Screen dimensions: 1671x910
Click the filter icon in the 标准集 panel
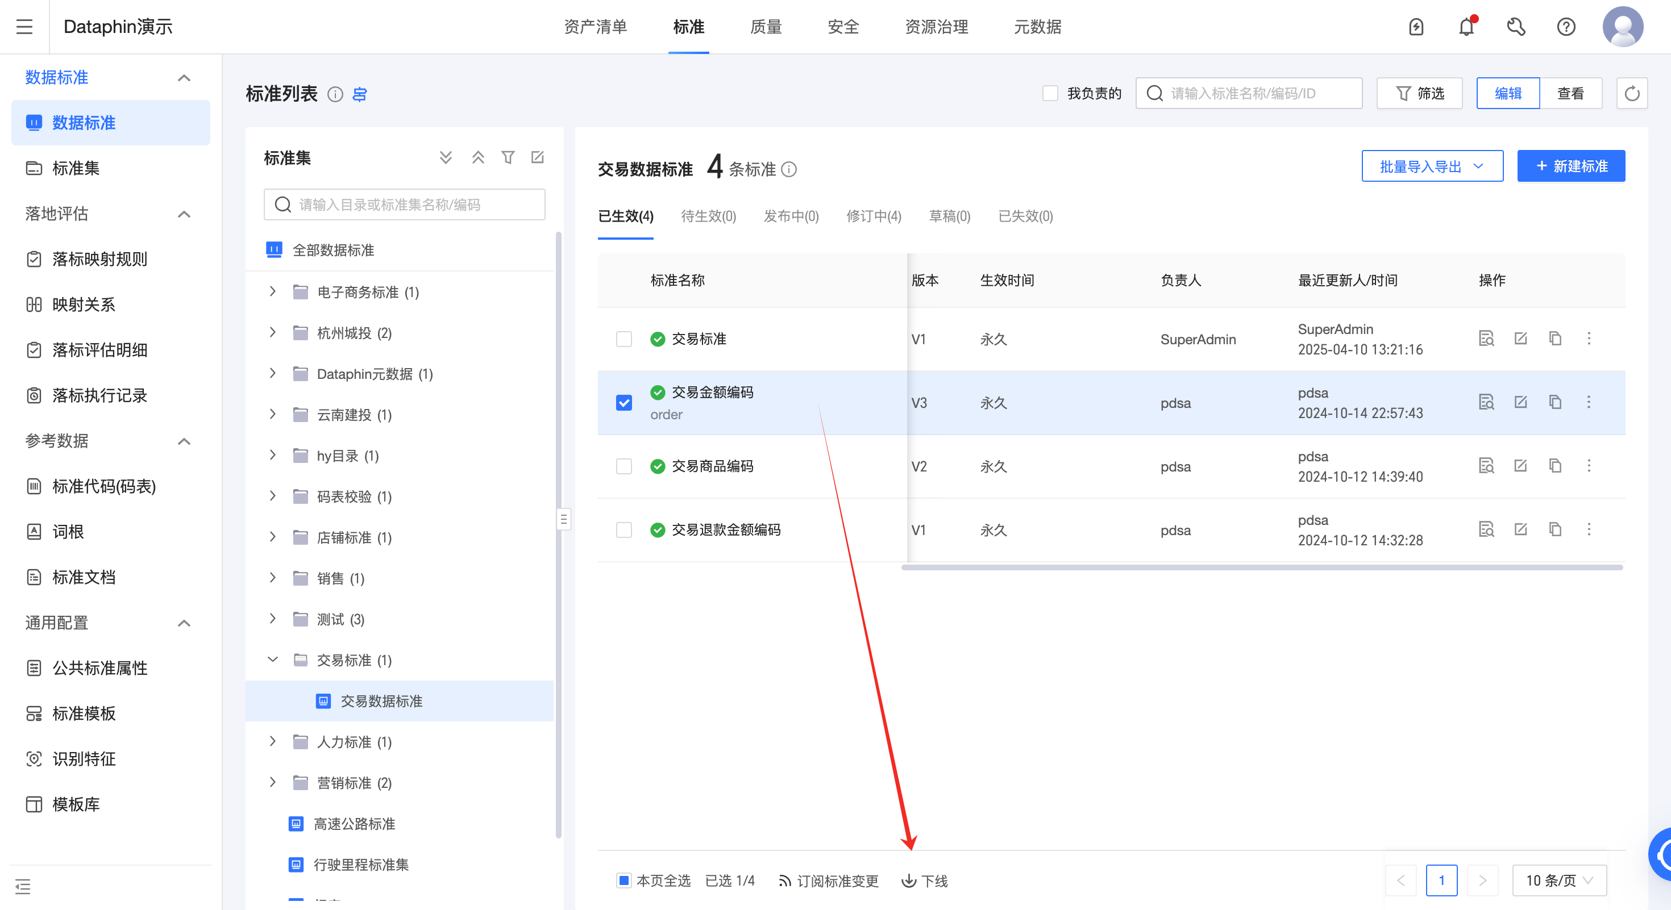(508, 157)
